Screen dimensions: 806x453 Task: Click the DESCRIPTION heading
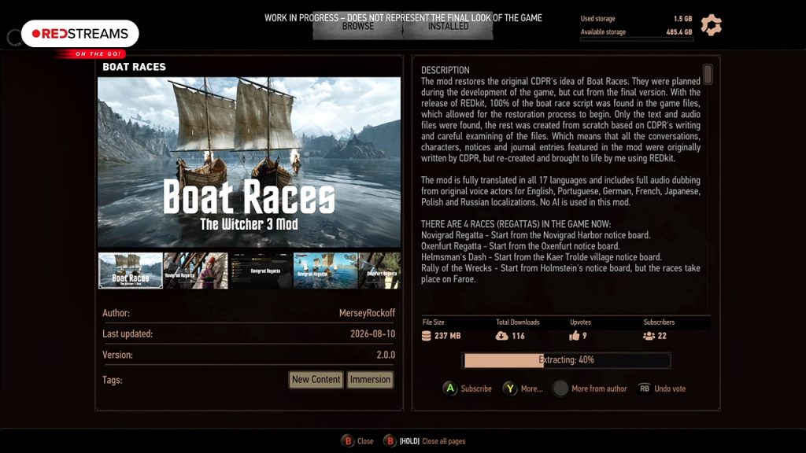coord(446,70)
